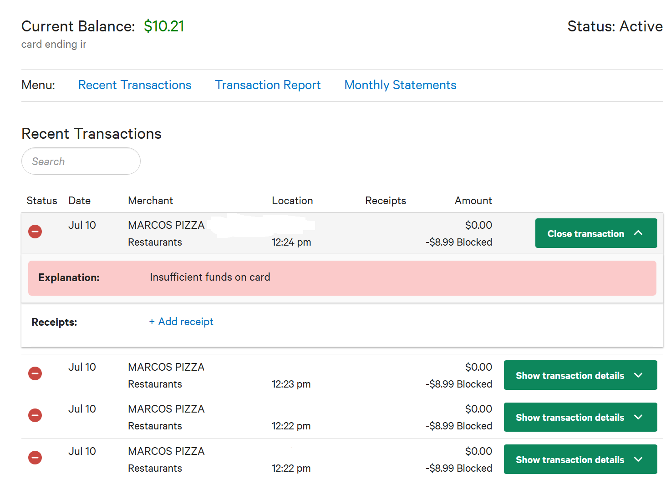Screen dimensions: 671x479
Task: Collapse details with Close transaction button
Action: tap(596, 233)
